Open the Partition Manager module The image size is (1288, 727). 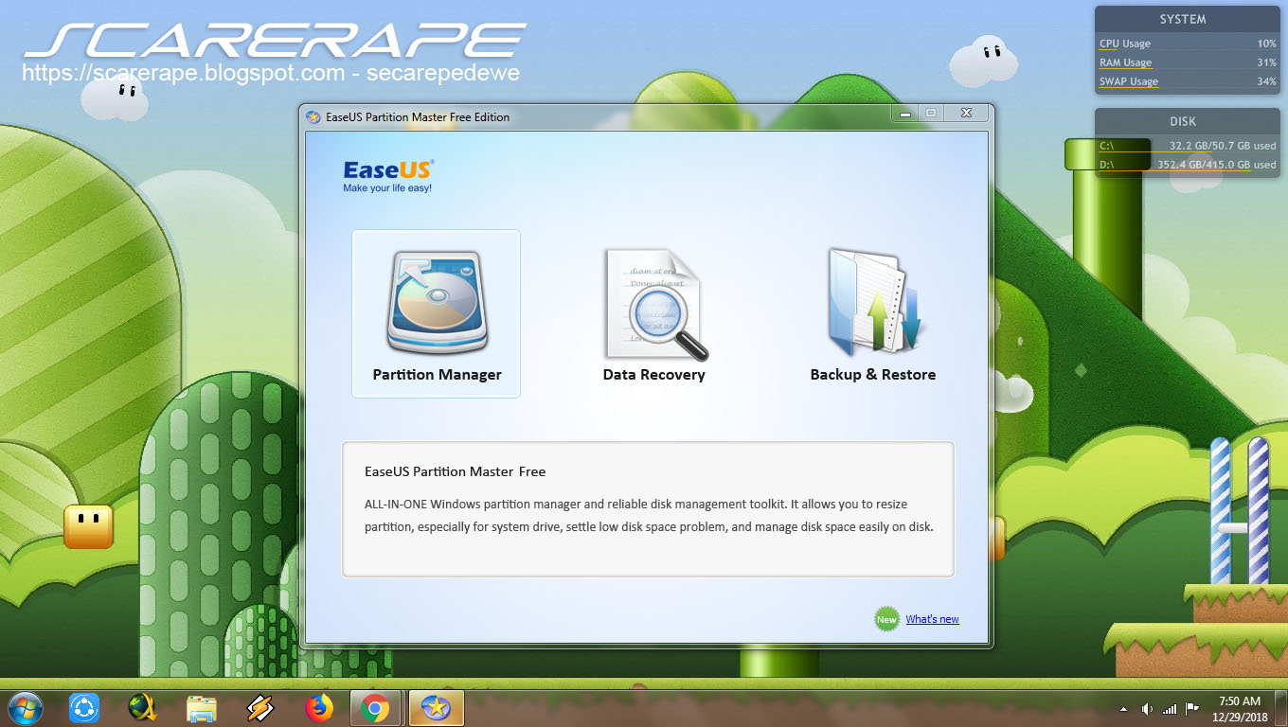436,314
